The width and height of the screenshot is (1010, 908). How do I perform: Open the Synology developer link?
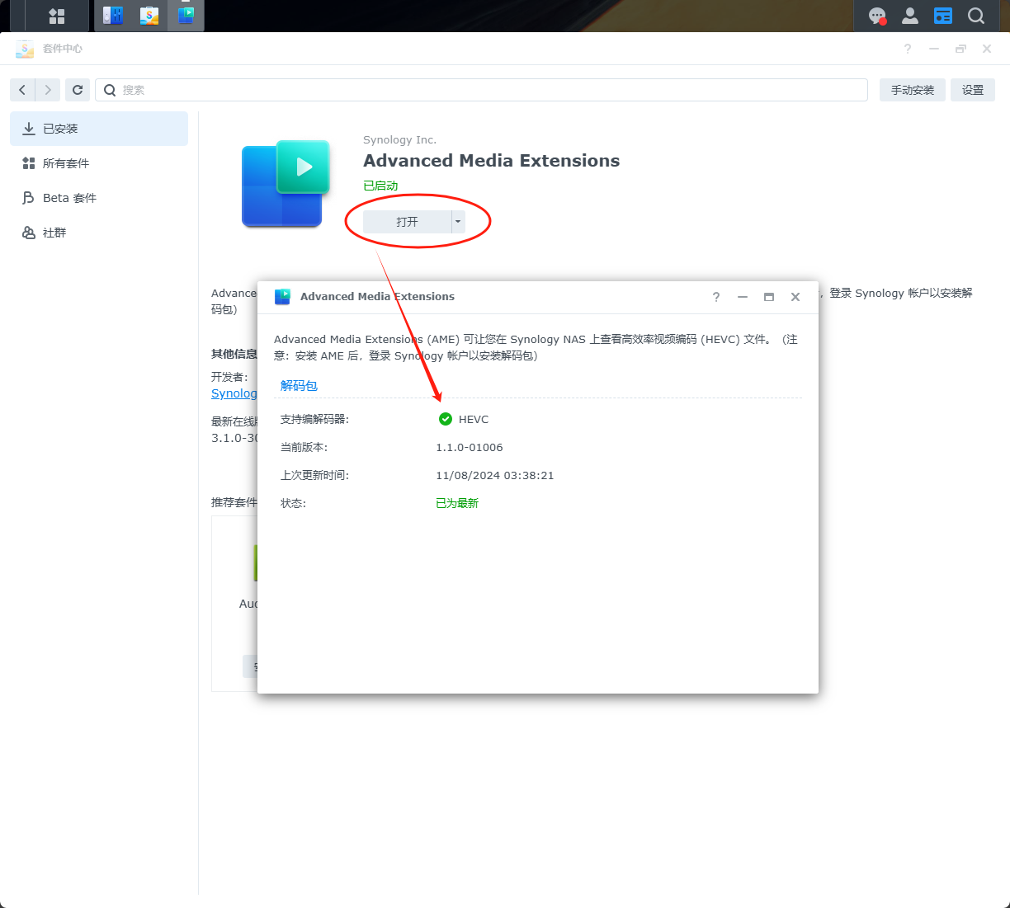tap(234, 393)
